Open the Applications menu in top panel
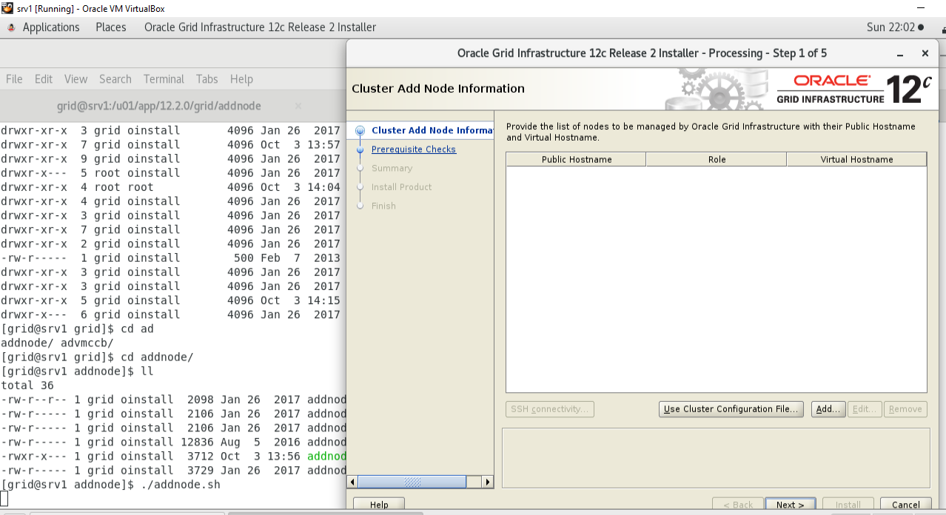This screenshot has width=946, height=515. pyautogui.click(x=51, y=27)
